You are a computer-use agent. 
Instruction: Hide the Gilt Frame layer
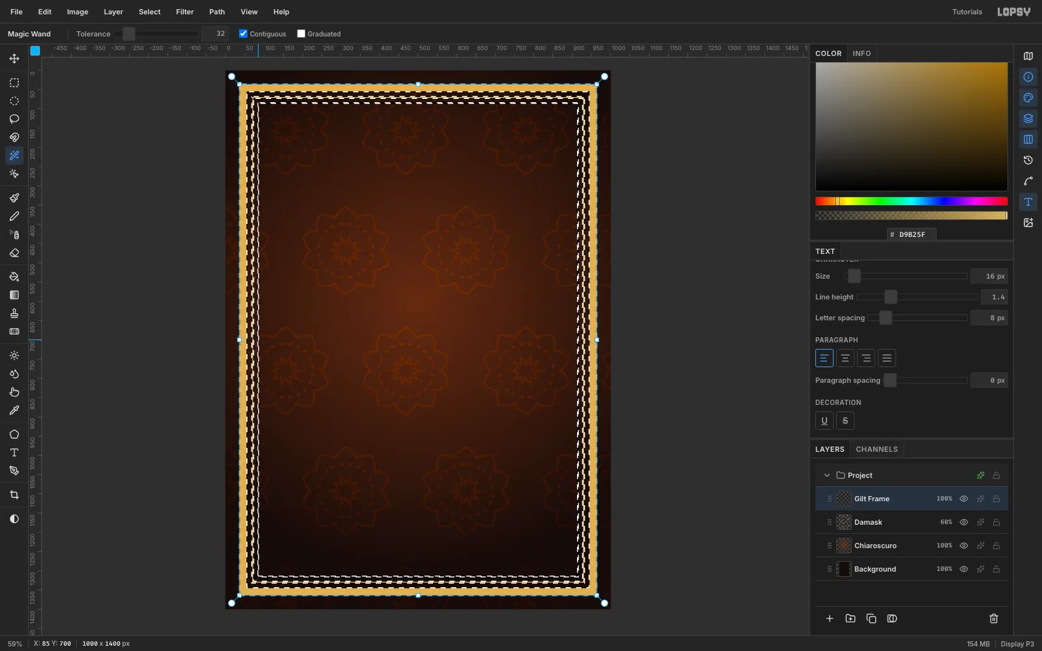click(x=964, y=499)
